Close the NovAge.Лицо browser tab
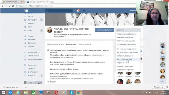This screenshot has height=95, width=169. 48,2
